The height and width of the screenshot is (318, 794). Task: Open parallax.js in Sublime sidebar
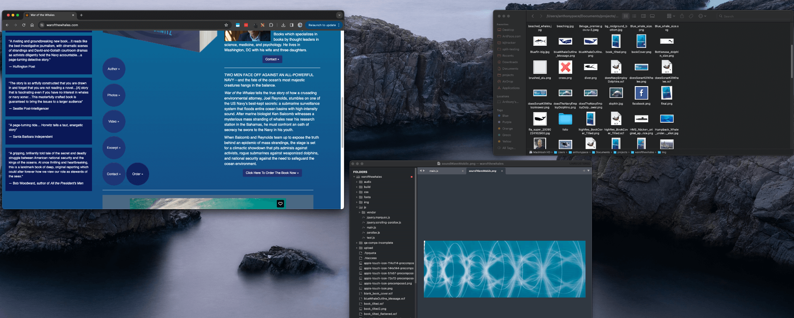(x=373, y=233)
